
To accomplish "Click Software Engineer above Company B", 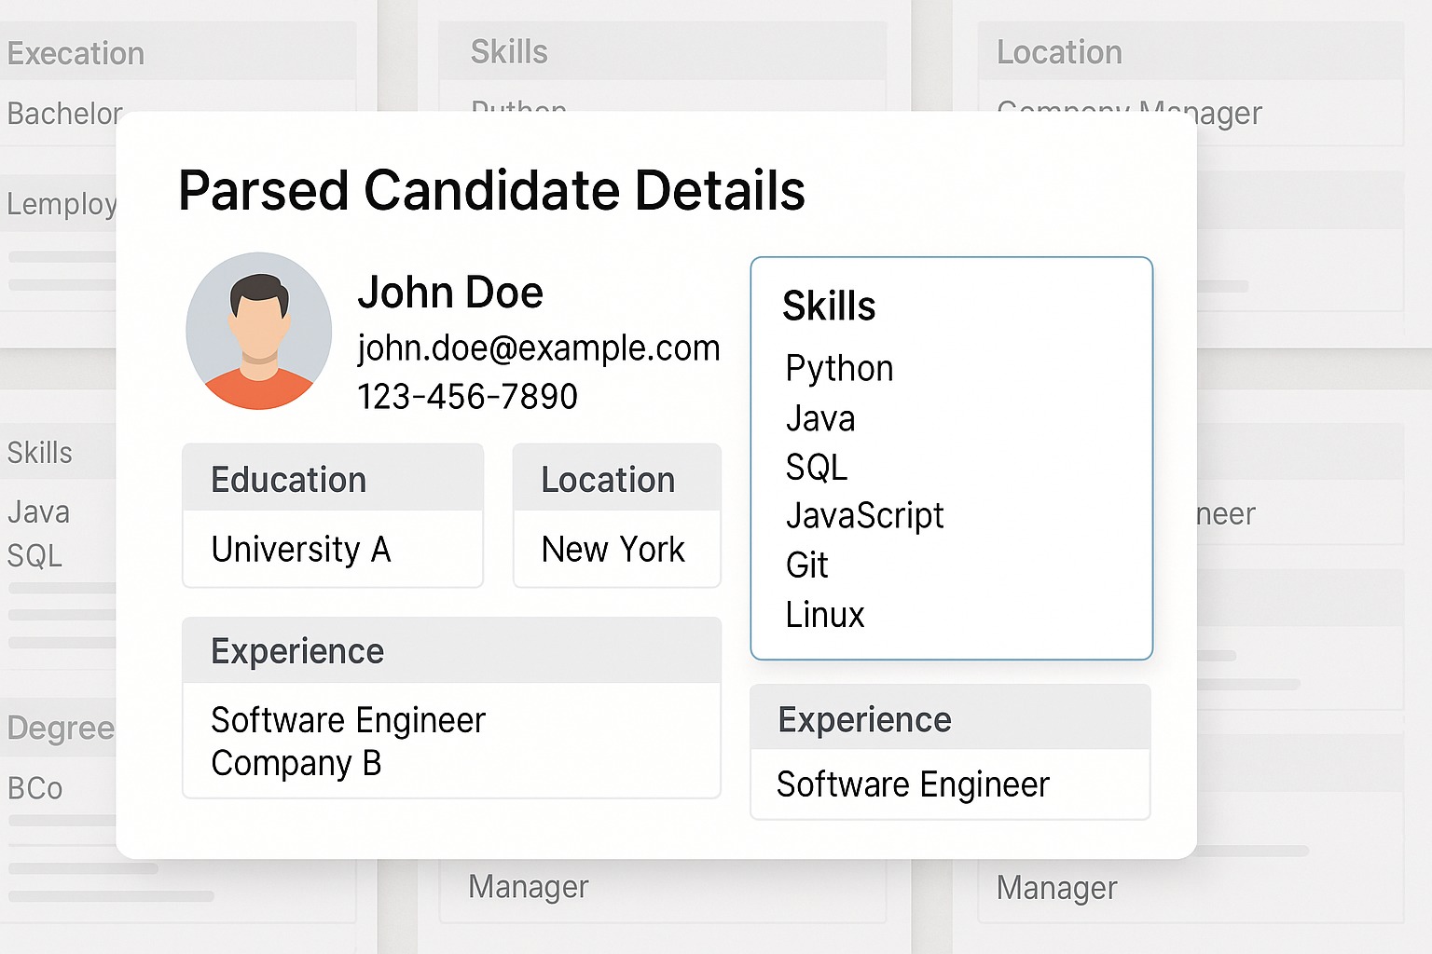I will pos(348,720).
